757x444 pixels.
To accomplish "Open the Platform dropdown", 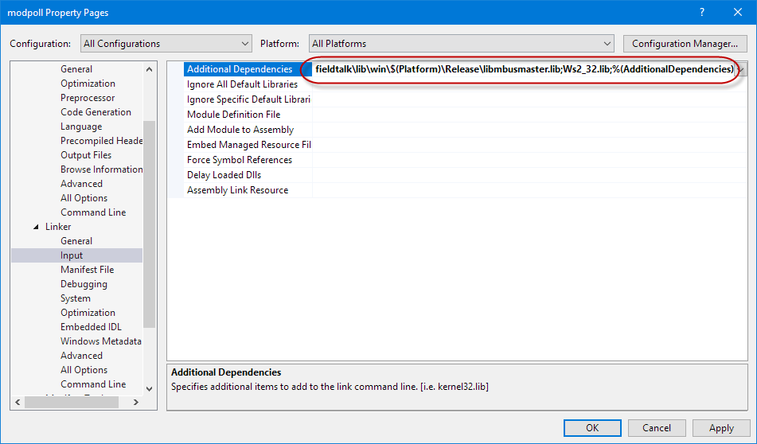I will coord(461,44).
